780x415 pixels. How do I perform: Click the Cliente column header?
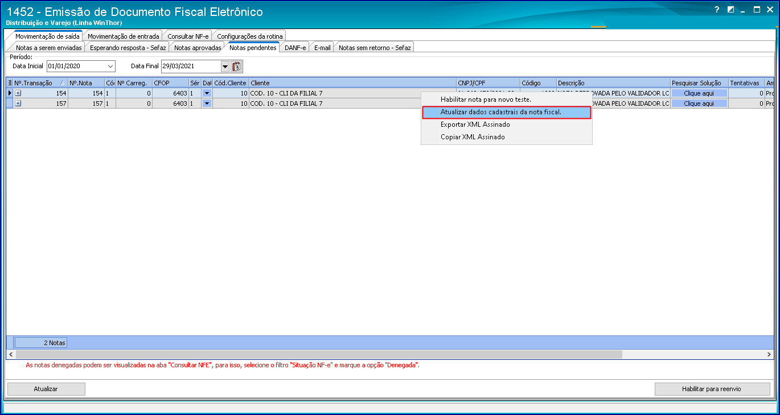click(x=352, y=83)
